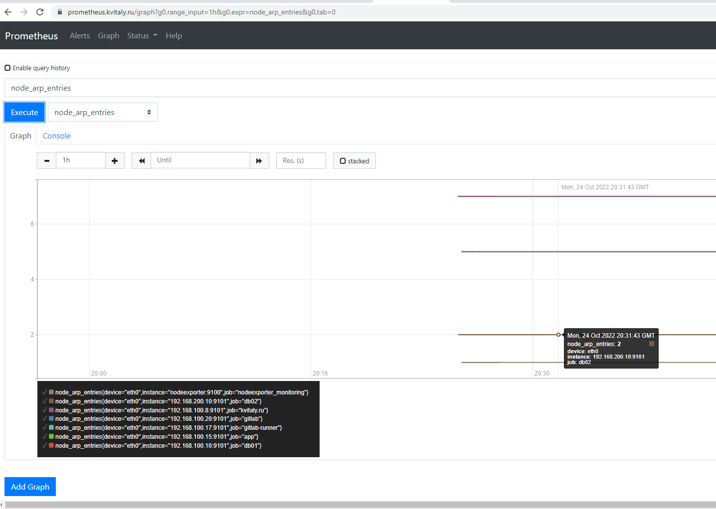
Task: Hide the db01 series via its legend checkmark
Action: click(x=45, y=445)
